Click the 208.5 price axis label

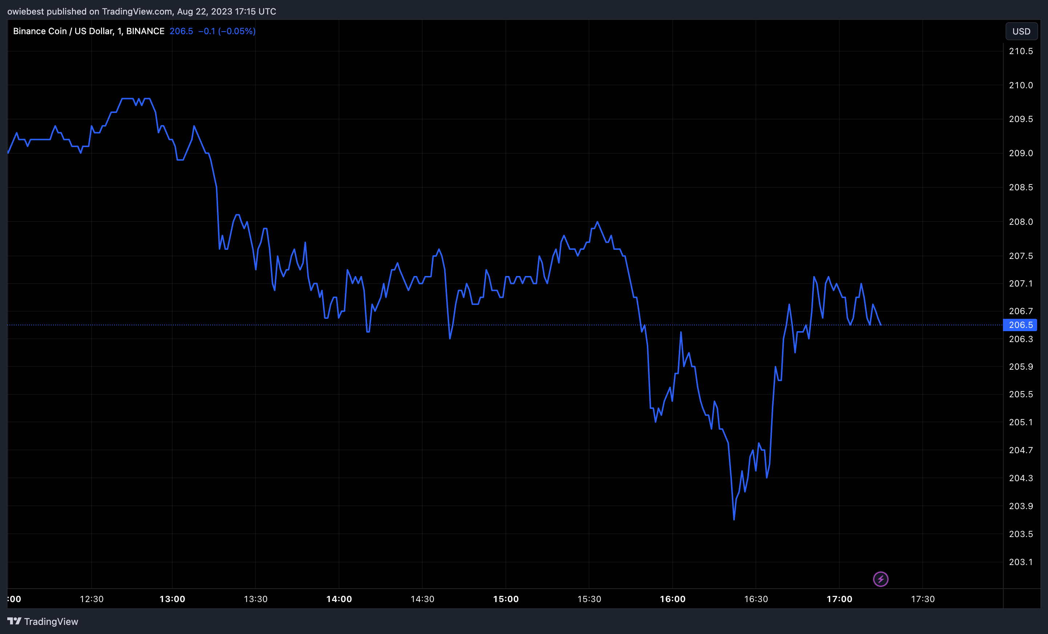click(1021, 187)
